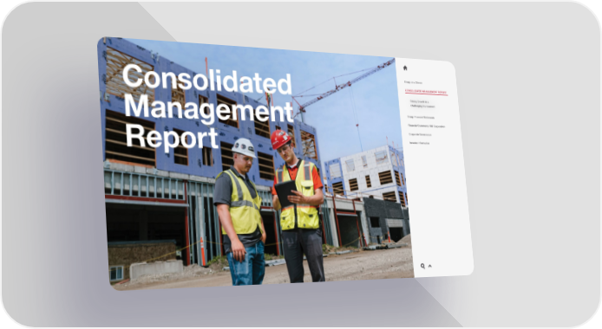
Task: Click the word Management in the headline
Action: [x=209, y=108]
